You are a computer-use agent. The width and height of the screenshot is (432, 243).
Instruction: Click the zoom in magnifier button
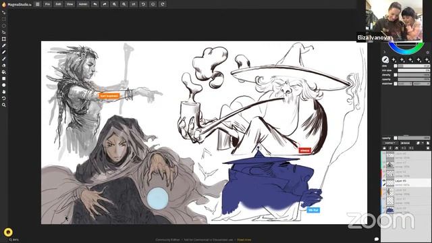tap(114, 5)
